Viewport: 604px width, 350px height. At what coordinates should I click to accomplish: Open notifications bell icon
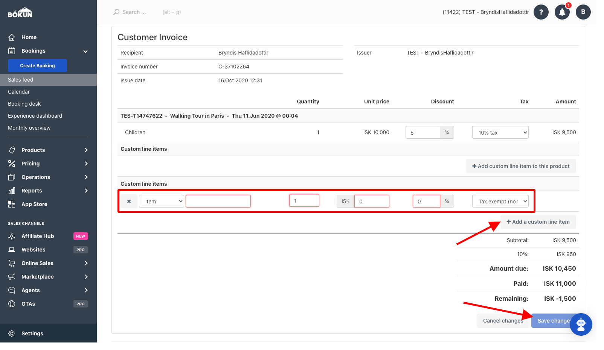pyautogui.click(x=562, y=12)
